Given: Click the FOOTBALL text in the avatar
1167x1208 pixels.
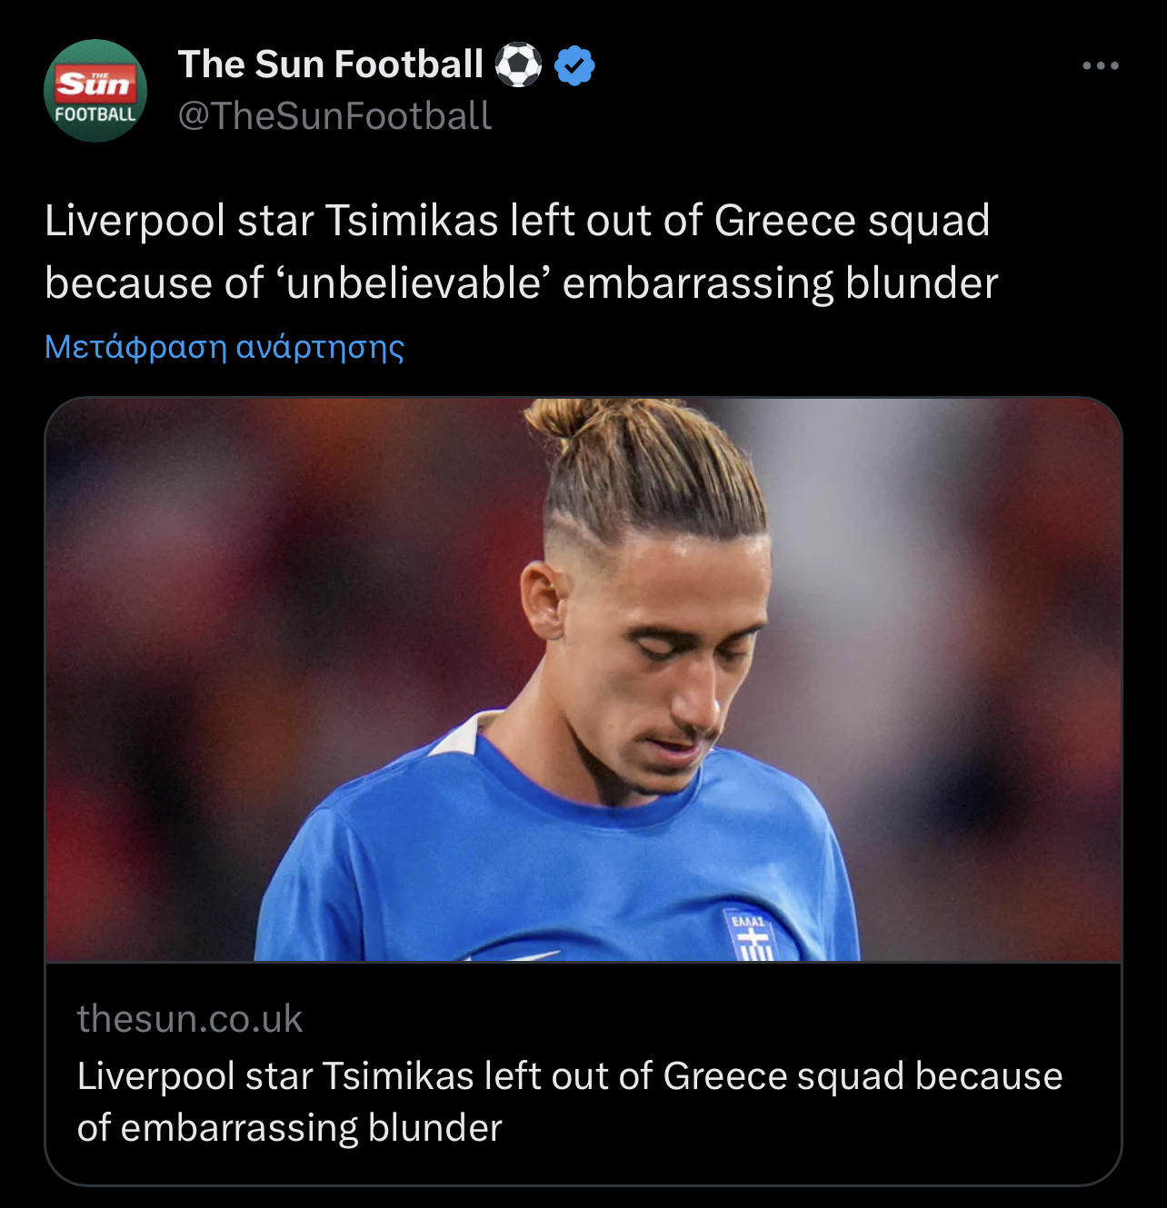Looking at the screenshot, I should point(95,114).
